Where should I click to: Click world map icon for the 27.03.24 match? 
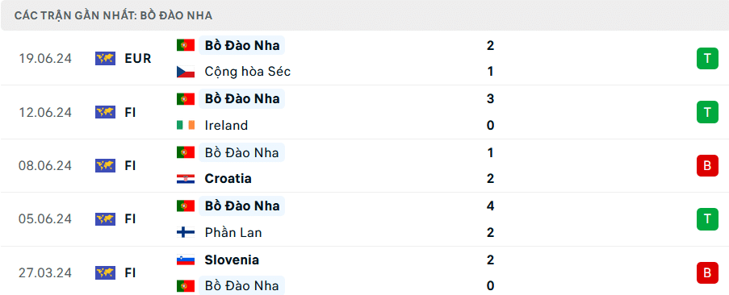[x=105, y=272]
